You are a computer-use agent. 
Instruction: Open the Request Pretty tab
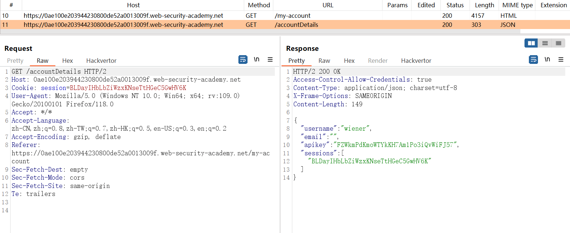pos(15,61)
